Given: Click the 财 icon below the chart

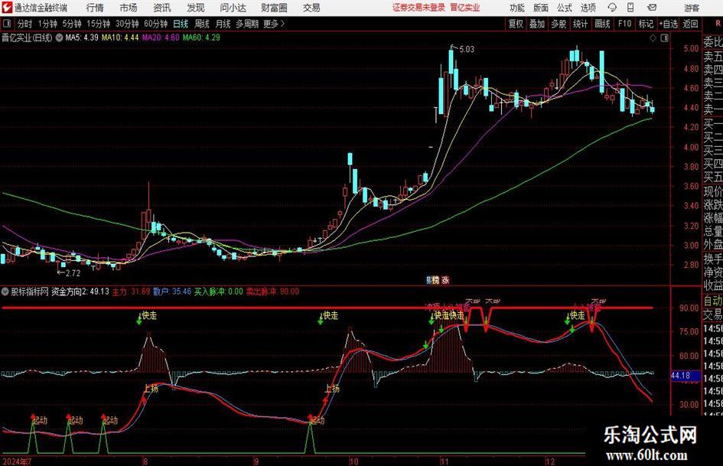Looking at the screenshot, I should click(428, 279).
